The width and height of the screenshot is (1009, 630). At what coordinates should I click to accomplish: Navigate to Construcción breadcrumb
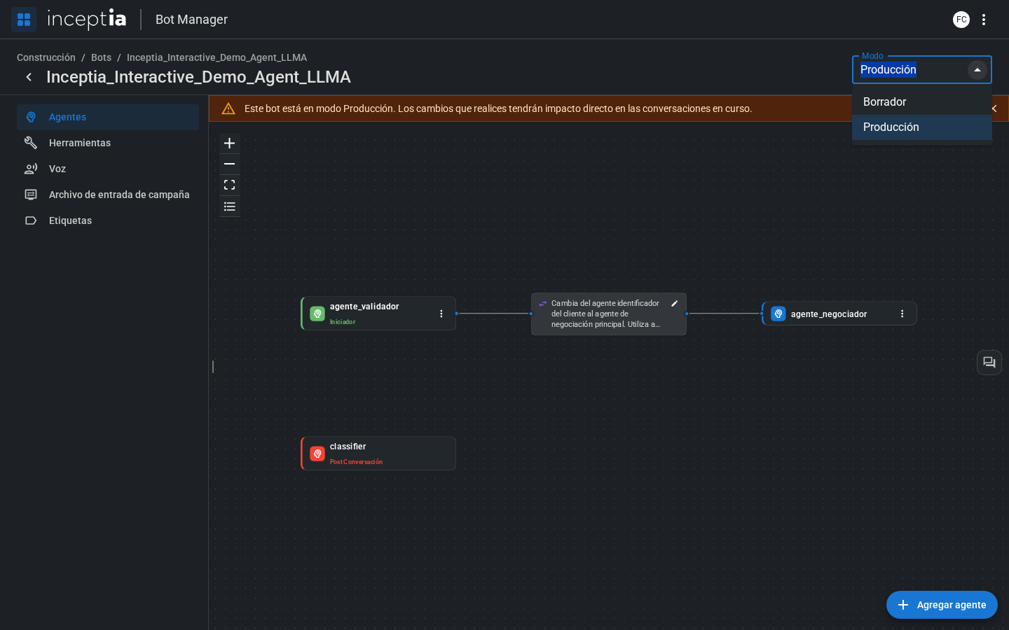[46, 57]
